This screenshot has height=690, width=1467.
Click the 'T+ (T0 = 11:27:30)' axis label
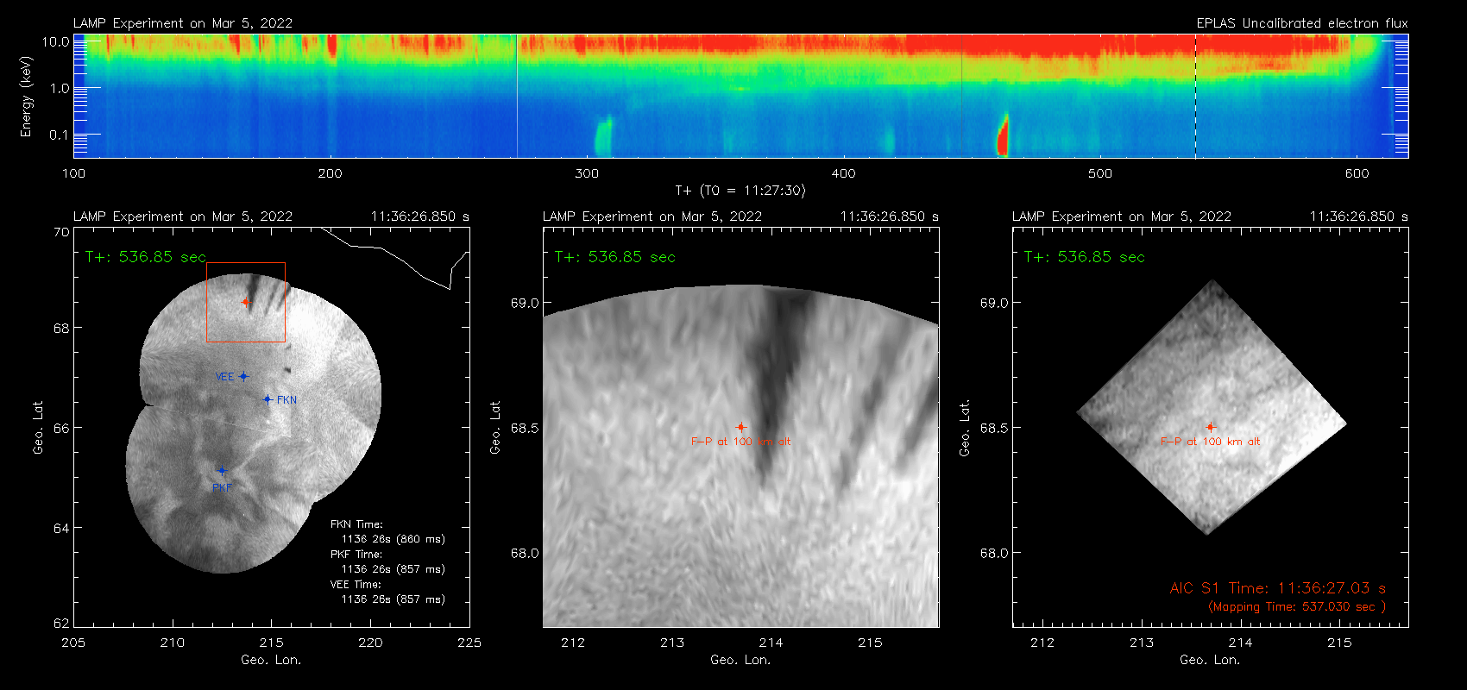click(x=740, y=191)
